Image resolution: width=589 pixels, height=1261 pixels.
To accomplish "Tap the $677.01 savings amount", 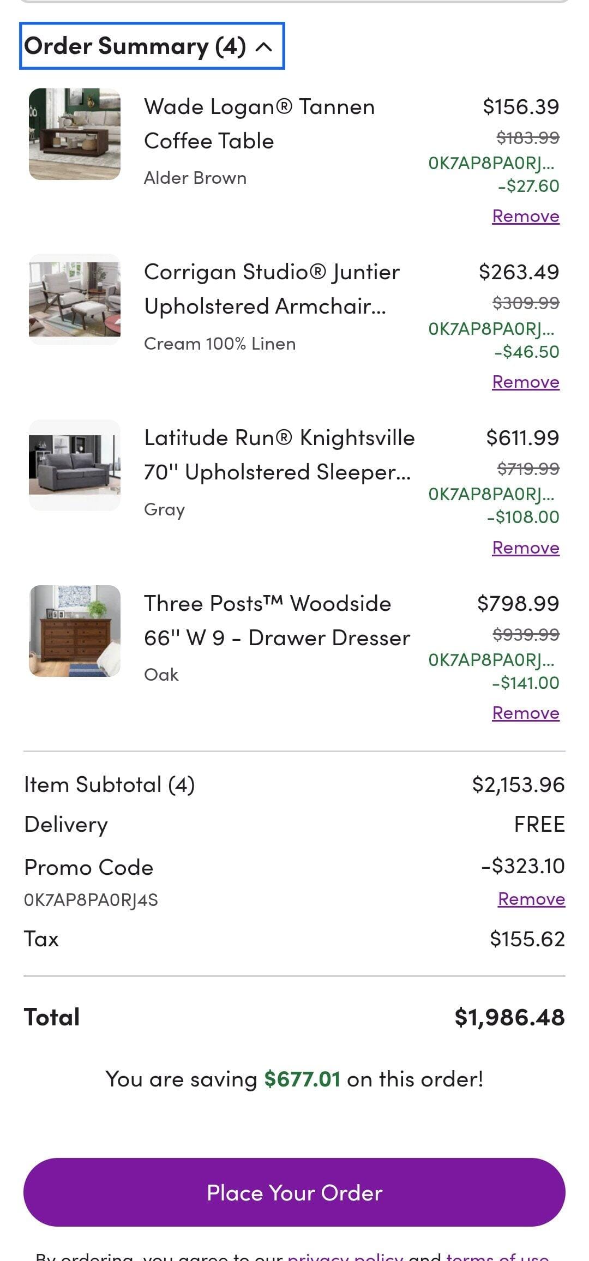I will [x=302, y=1079].
